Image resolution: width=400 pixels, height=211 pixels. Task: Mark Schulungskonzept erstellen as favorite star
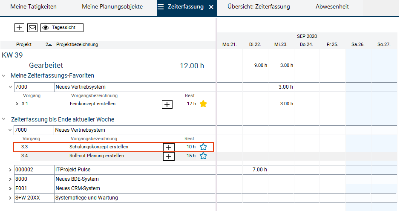click(x=203, y=147)
